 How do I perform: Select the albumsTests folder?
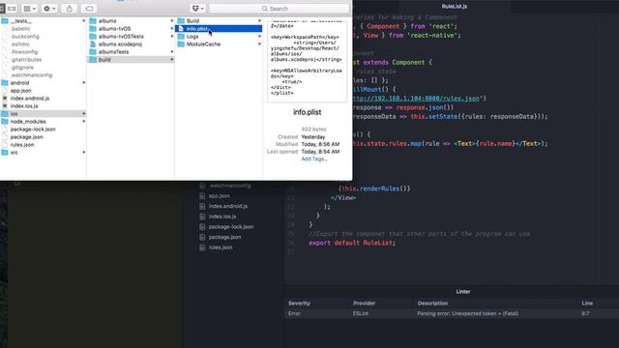tap(114, 52)
